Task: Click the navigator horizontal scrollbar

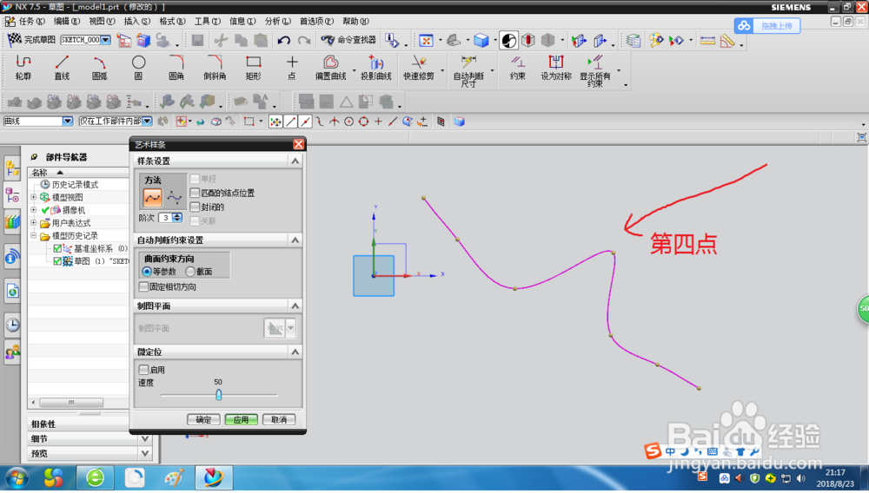Action: click(x=71, y=402)
